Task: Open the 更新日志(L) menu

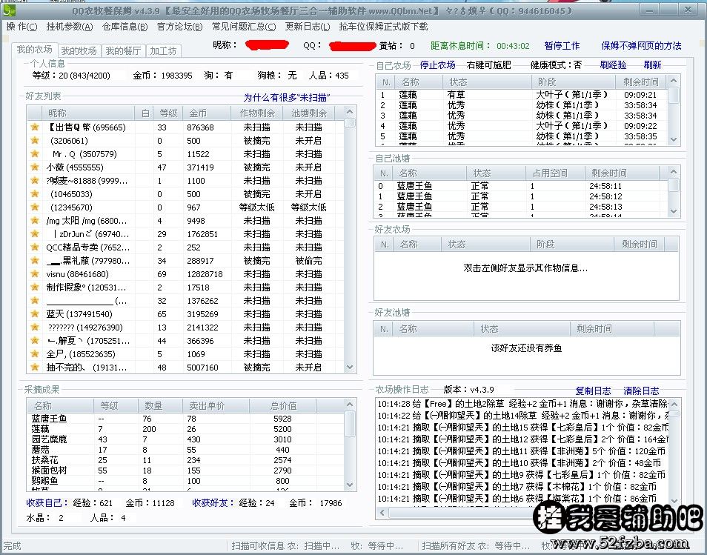Action: (308, 27)
